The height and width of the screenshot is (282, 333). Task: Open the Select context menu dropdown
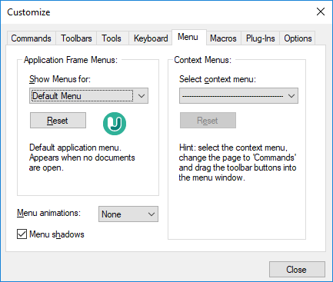pyautogui.click(x=238, y=96)
